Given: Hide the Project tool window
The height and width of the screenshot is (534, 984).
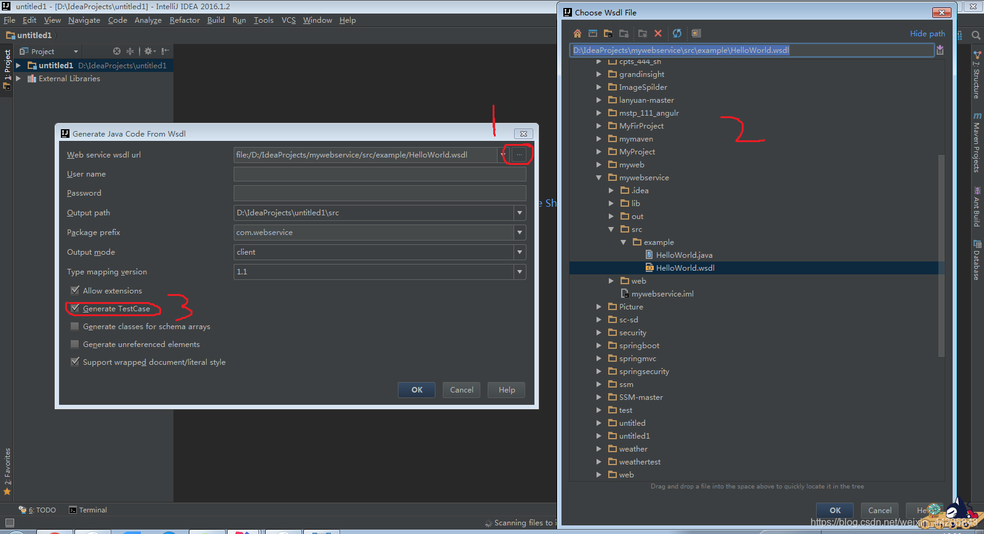Looking at the screenshot, I should pyautogui.click(x=165, y=51).
